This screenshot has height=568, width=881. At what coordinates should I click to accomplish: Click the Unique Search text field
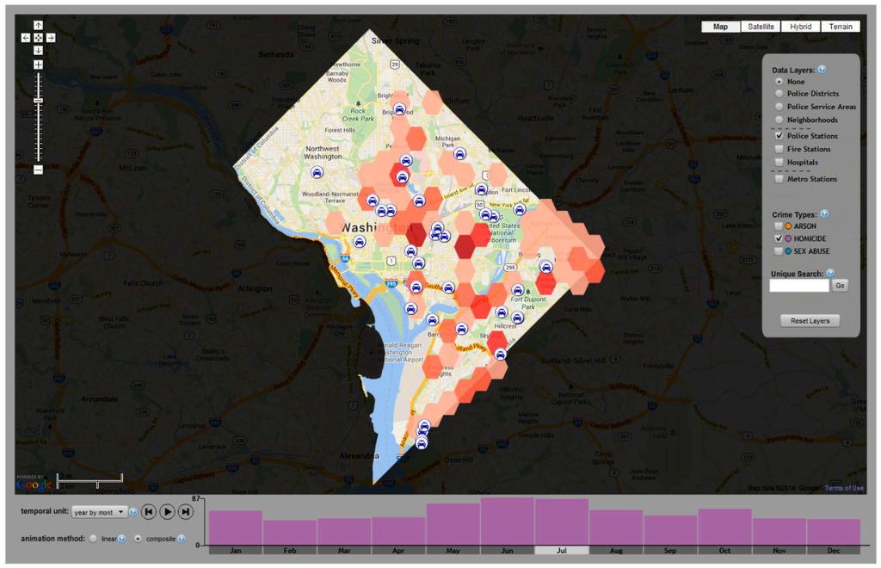click(x=798, y=286)
